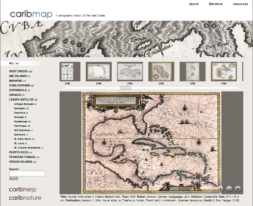
Task: Select the Lesser Antilles category
Action: pos(21,100)
